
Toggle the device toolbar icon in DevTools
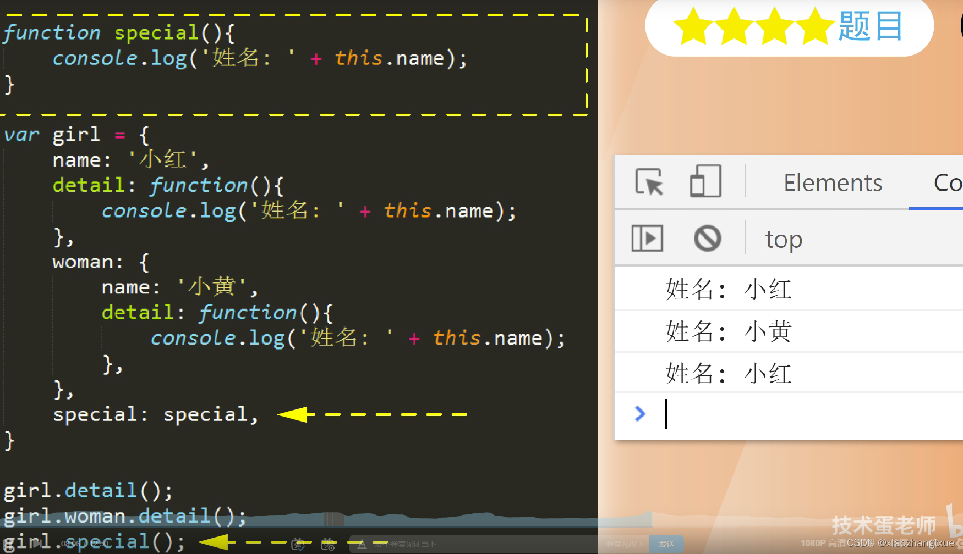(x=705, y=181)
